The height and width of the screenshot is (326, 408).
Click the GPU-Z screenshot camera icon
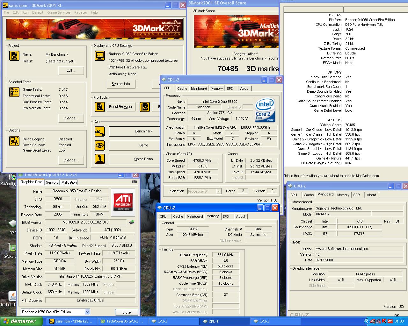pyautogui.click(x=134, y=182)
